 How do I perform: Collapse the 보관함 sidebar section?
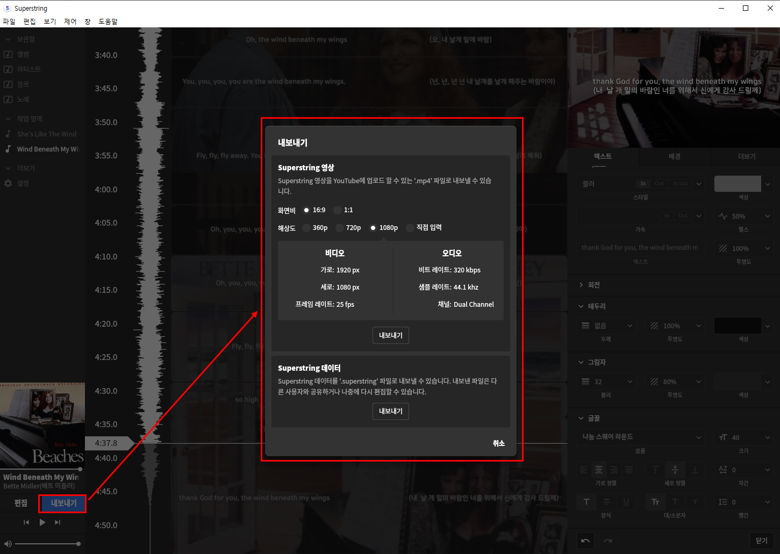[x=8, y=39]
